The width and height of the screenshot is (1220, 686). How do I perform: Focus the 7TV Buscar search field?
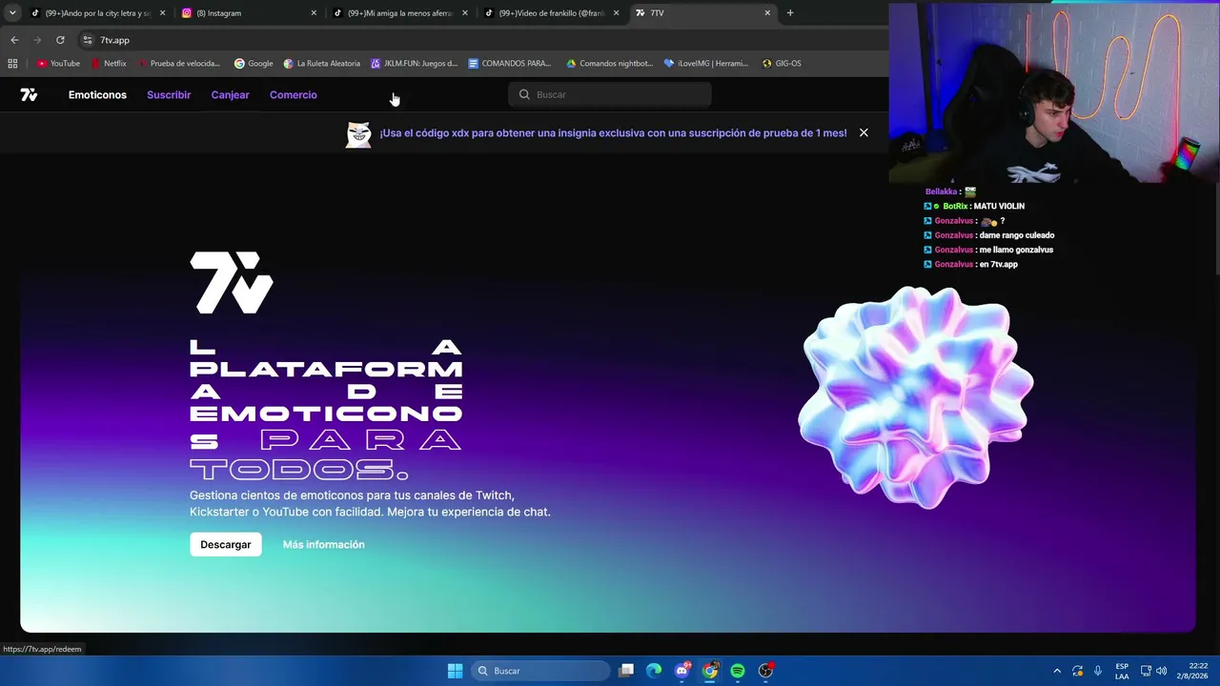610,94
